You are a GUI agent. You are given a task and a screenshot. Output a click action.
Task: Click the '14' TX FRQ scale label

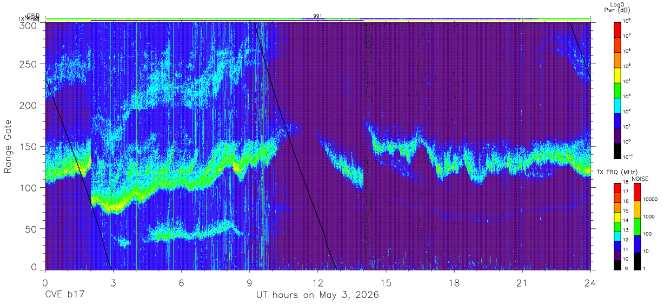(626, 220)
